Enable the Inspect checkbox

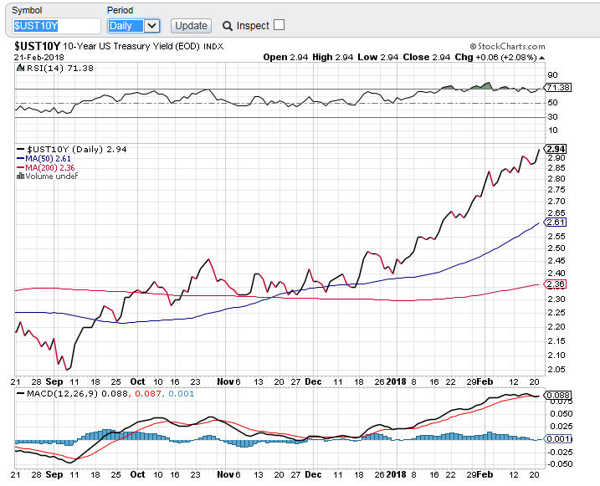[279, 25]
